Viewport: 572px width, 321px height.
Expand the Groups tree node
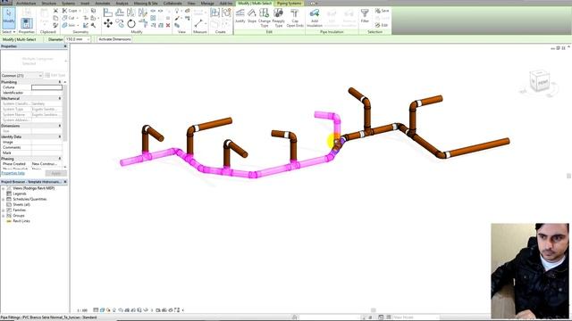tap(4, 216)
